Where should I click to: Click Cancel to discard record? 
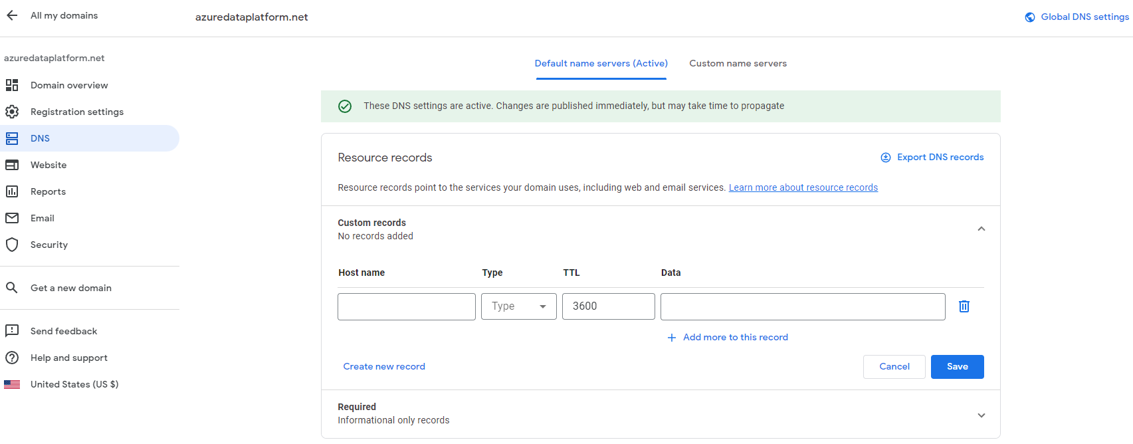[894, 367]
